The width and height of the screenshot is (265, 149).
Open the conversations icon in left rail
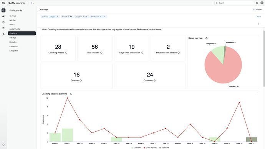[3, 17]
